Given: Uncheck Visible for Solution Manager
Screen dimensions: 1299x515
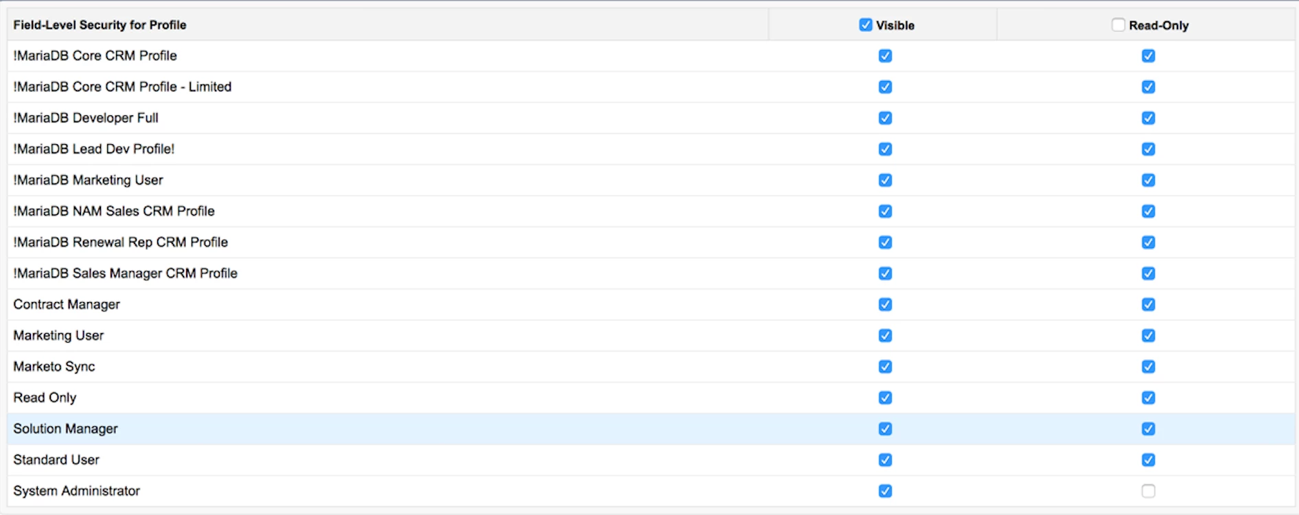Looking at the screenshot, I should pyautogui.click(x=886, y=429).
